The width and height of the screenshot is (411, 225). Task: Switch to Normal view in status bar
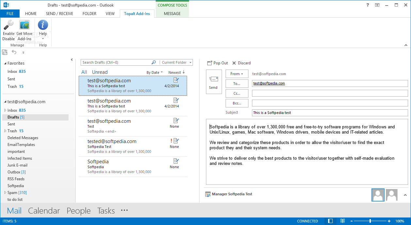[331, 221]
